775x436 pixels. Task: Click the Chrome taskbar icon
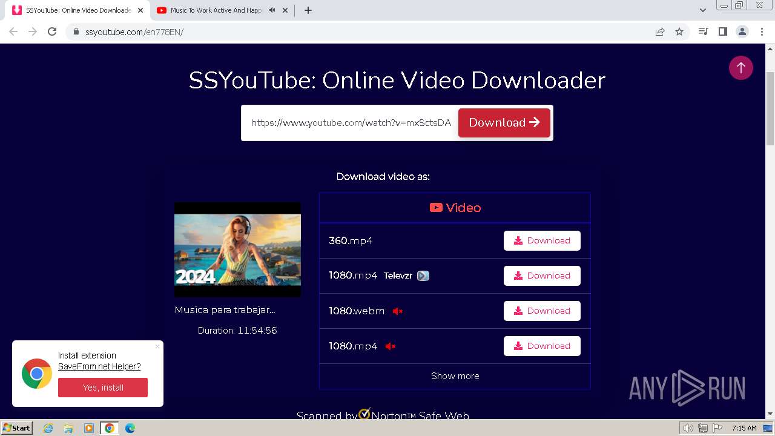point(109,428)
